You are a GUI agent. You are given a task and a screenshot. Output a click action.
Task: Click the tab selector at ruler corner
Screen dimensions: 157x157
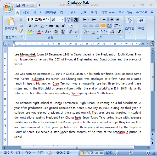click(x=5, y=44)
